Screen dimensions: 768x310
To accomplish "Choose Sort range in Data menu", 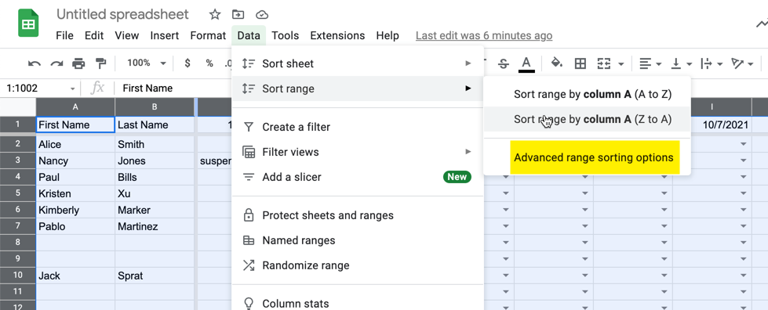I will 358,88.
